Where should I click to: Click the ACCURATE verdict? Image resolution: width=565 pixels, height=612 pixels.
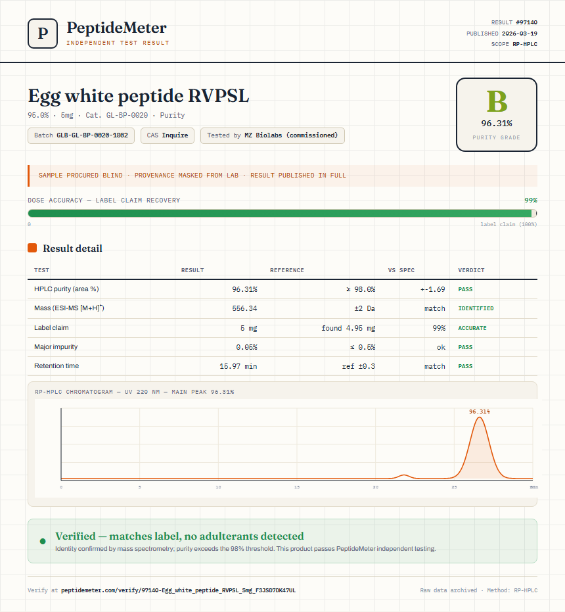coord(472,328)
